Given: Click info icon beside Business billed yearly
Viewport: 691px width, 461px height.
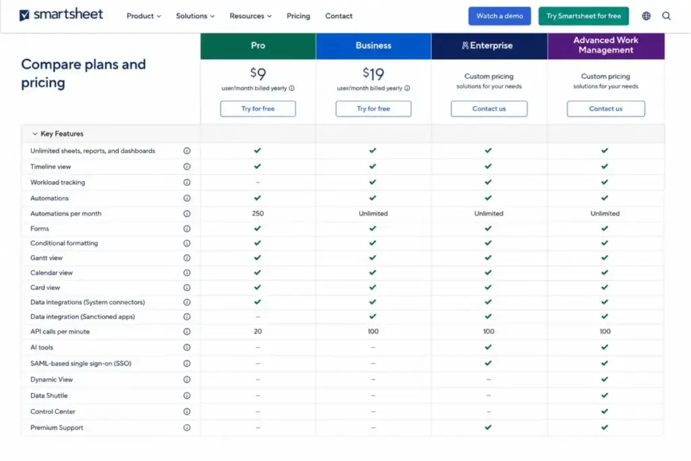Looking at the screenshot, I should click(407, 88).
